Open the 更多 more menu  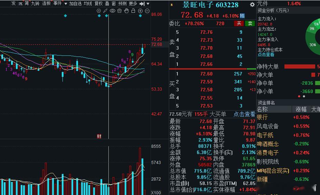point(133,3)
